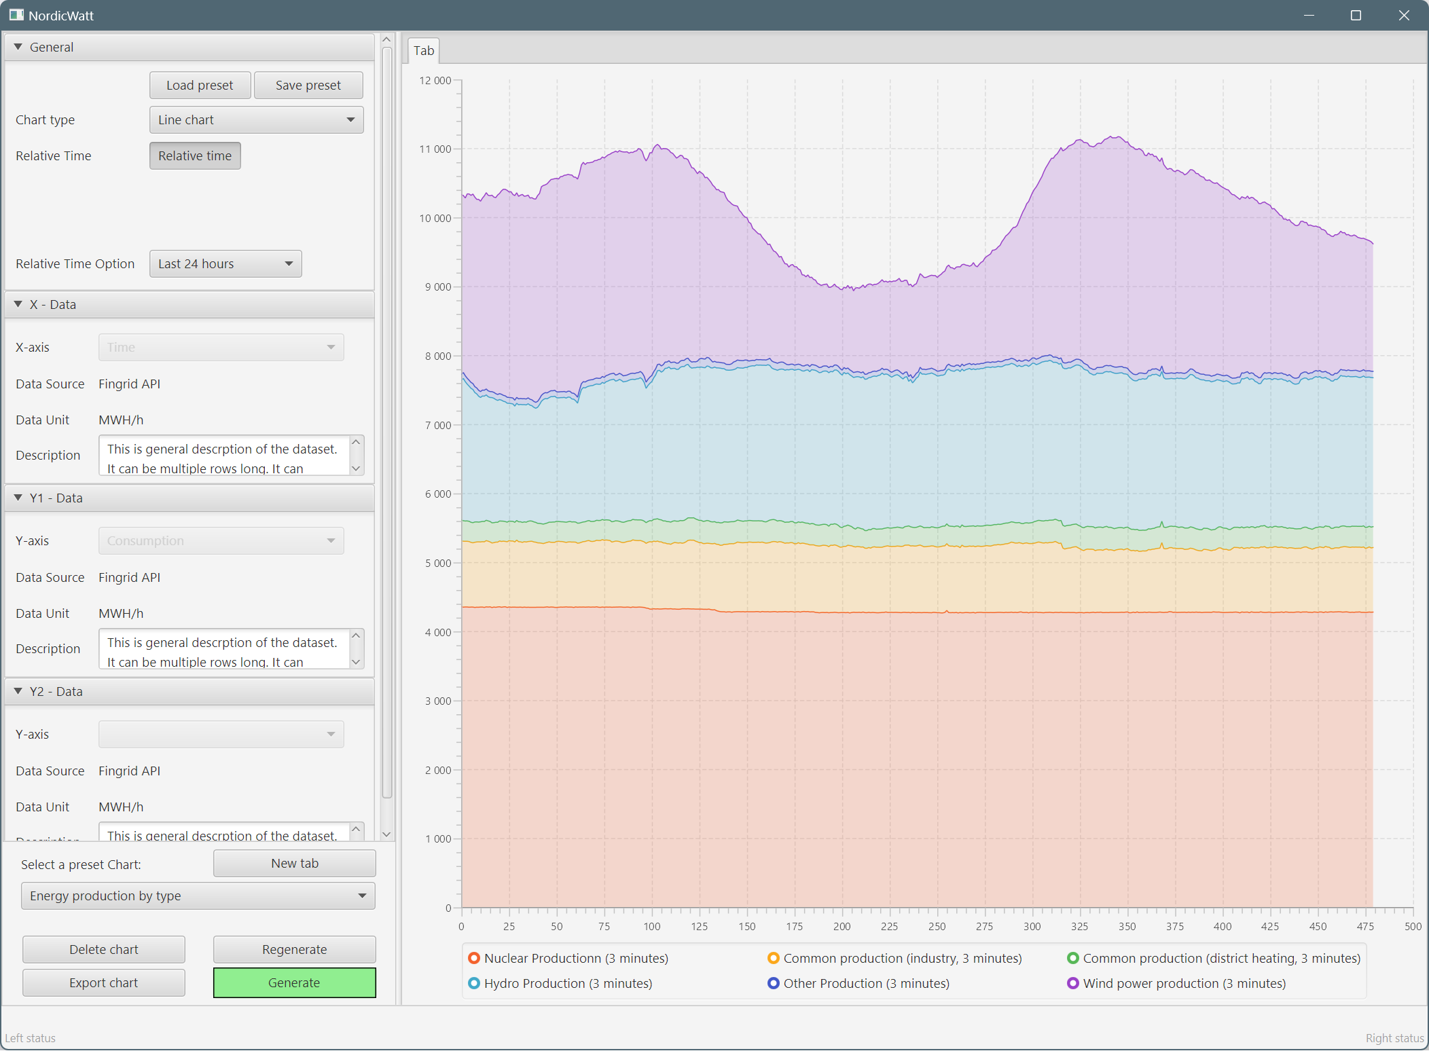Select the chart tab labeled Tab
1429x1051 pixels.
click(424, 51)
